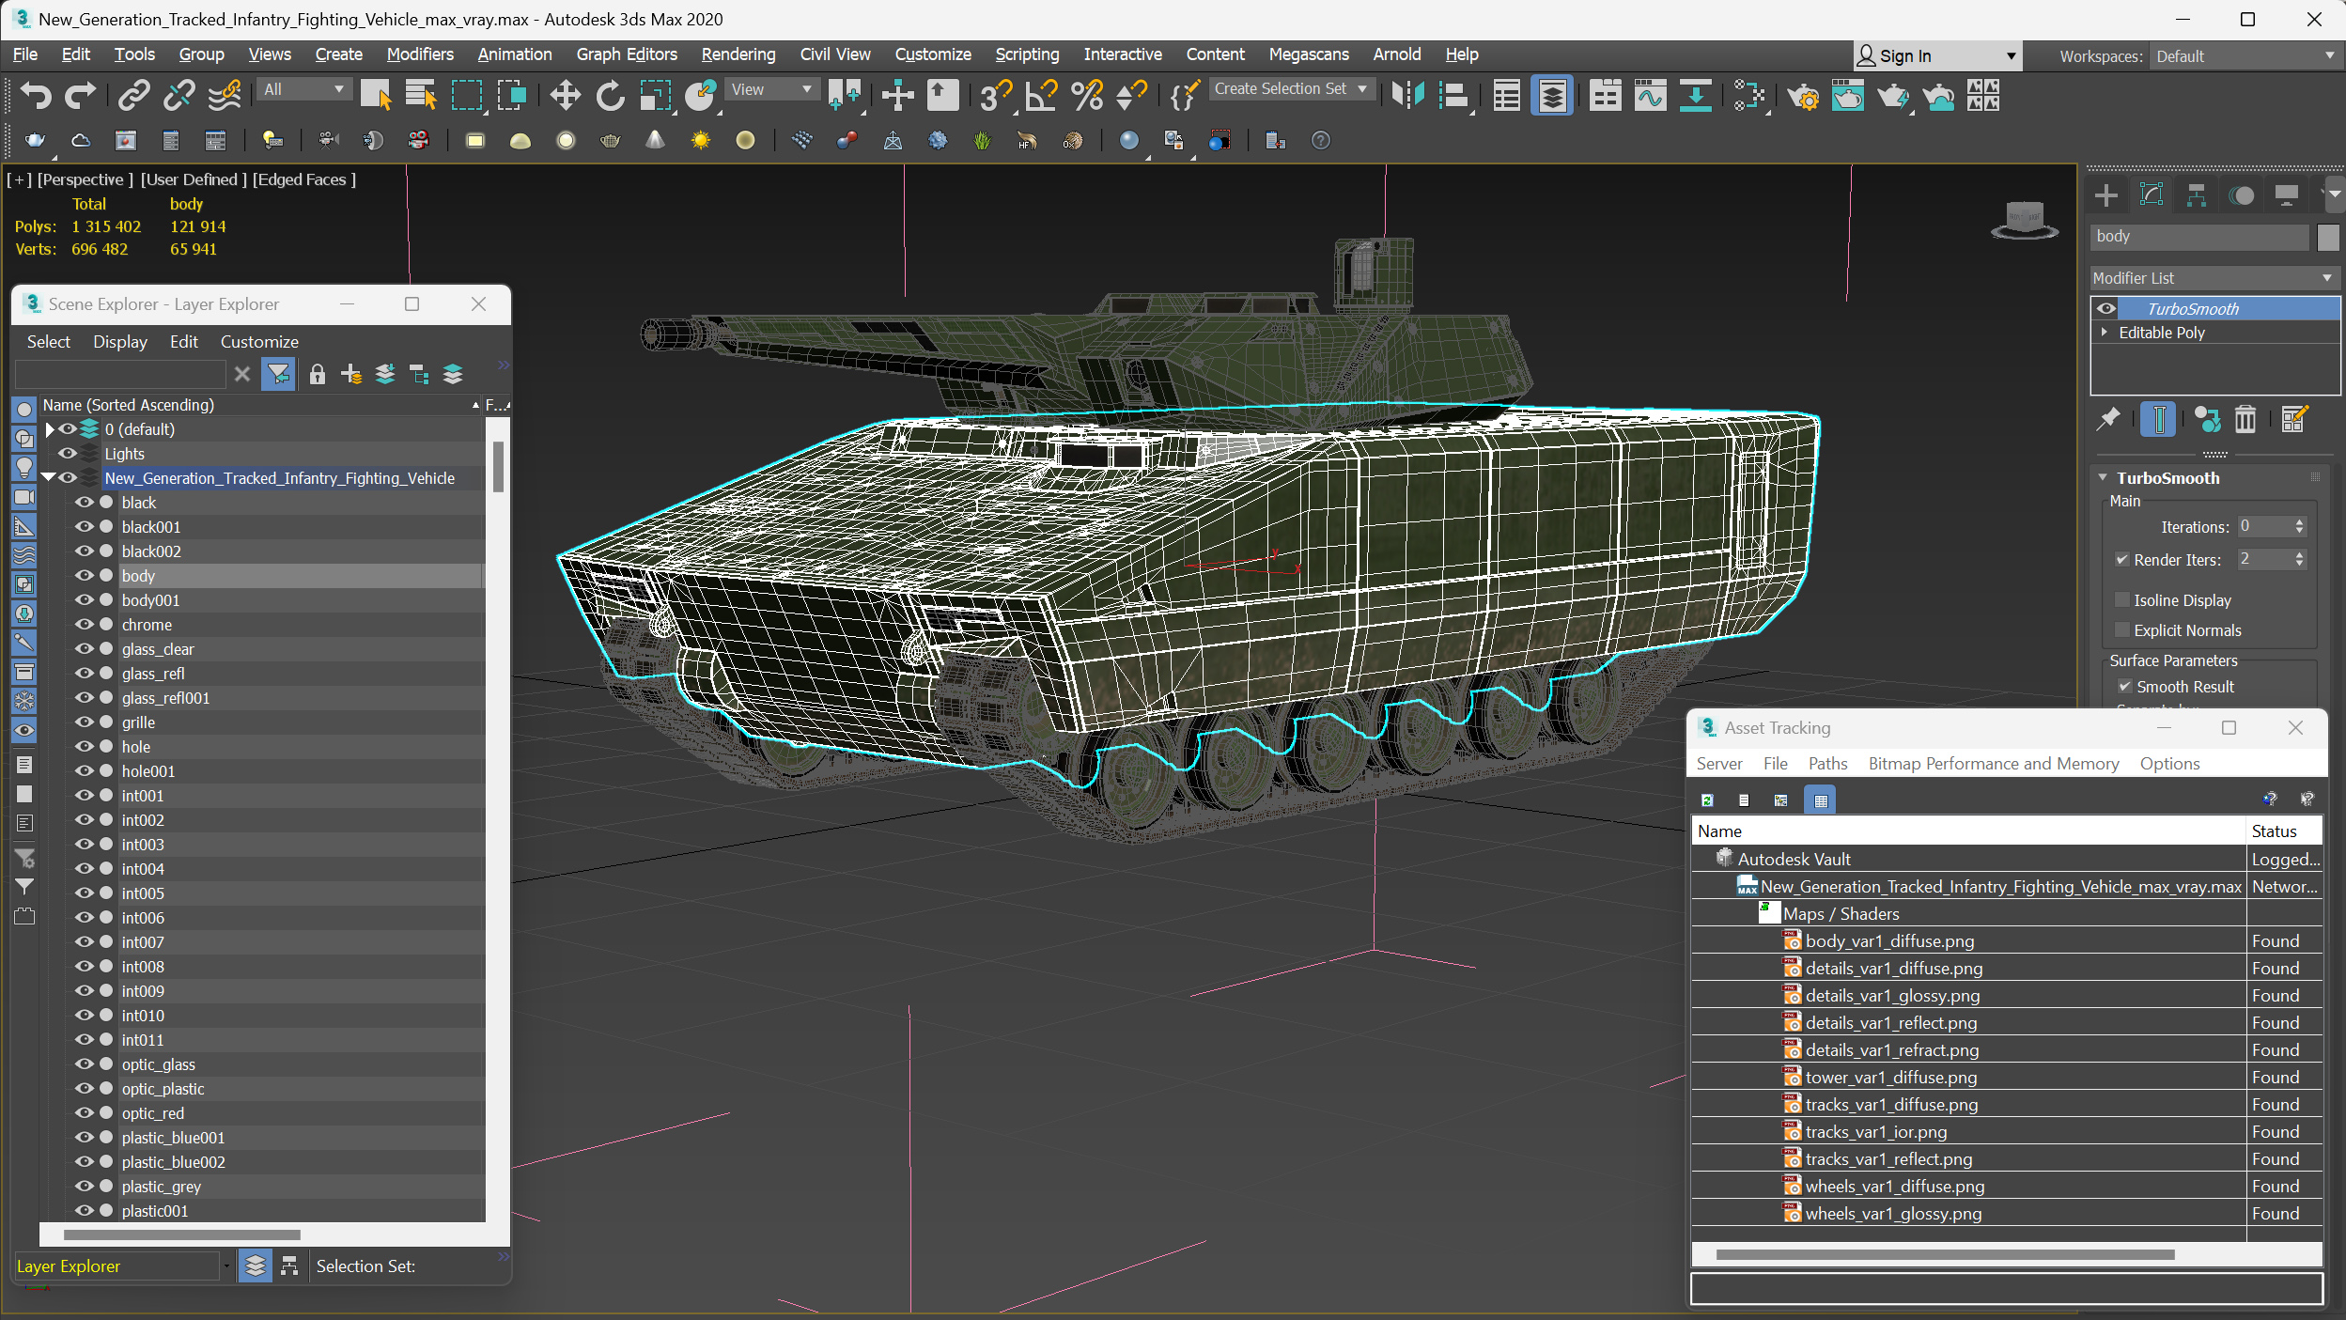Enable the Isoline Display checkbox

pos(2121,599)
